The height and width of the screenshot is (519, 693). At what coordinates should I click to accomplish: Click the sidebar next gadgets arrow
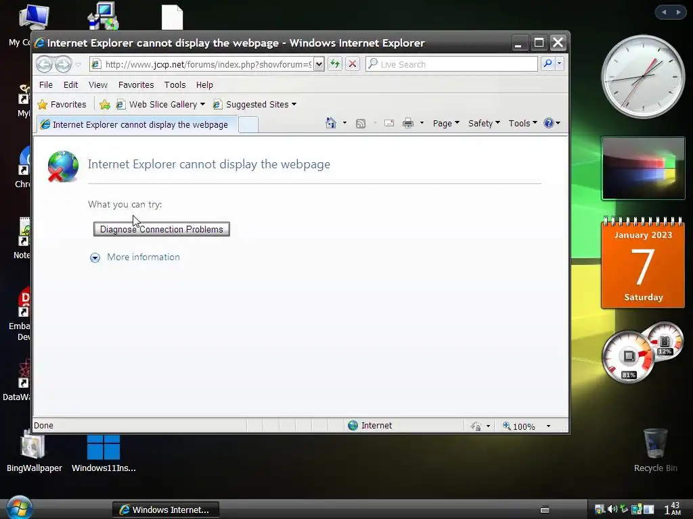678,12
